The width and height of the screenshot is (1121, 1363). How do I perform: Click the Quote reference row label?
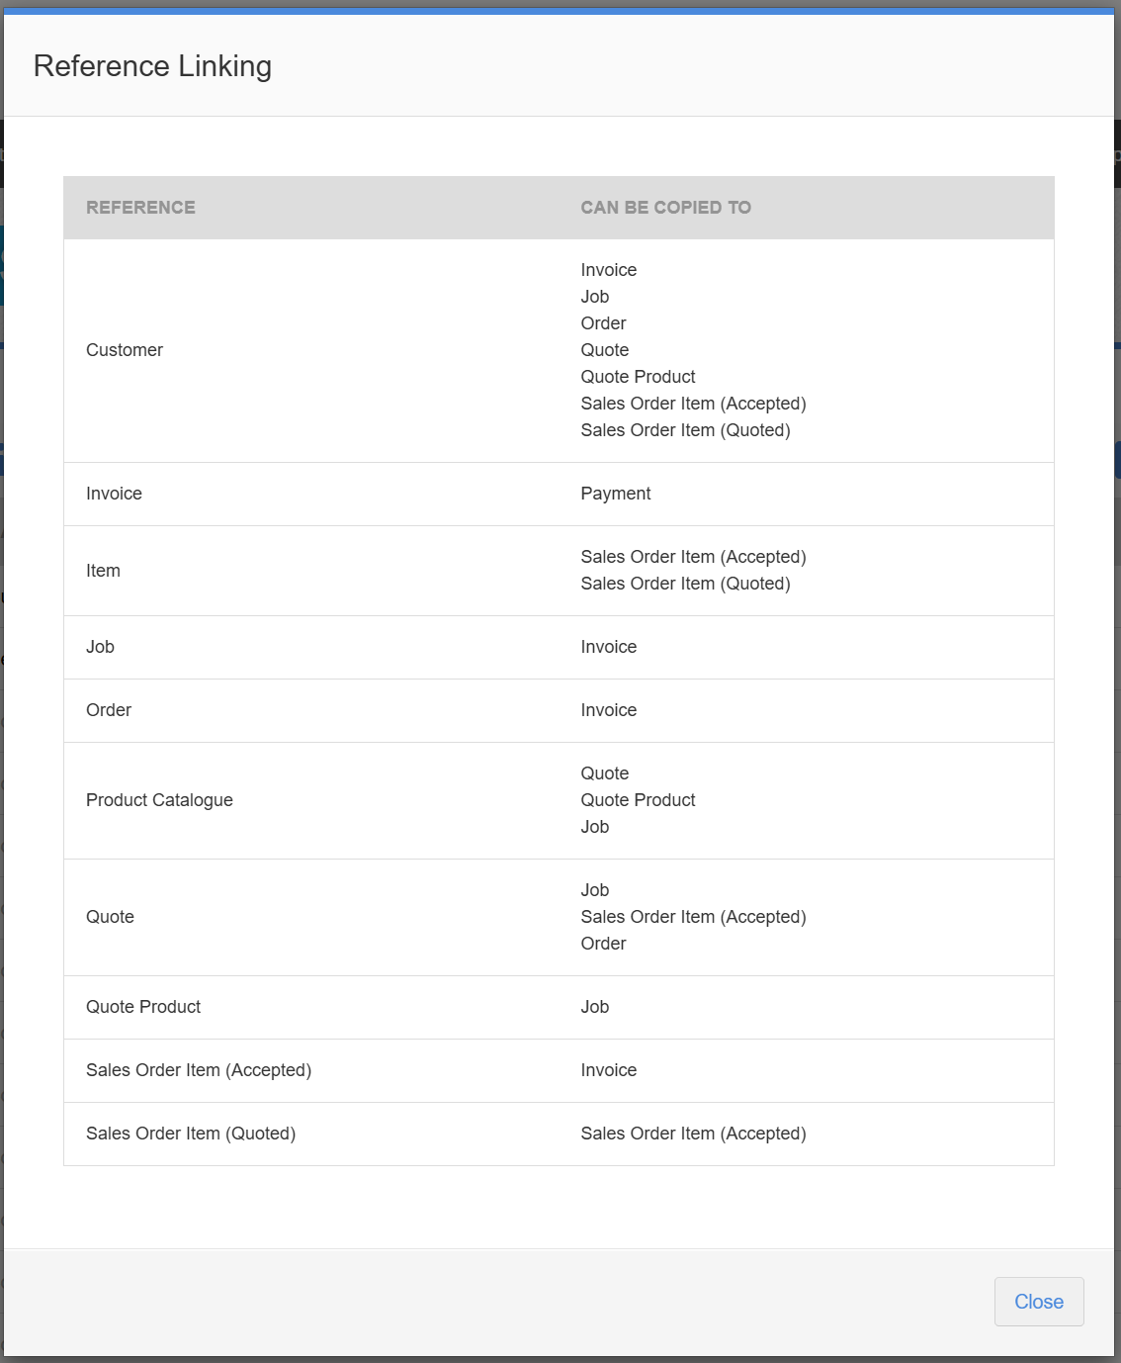[110, 917]
